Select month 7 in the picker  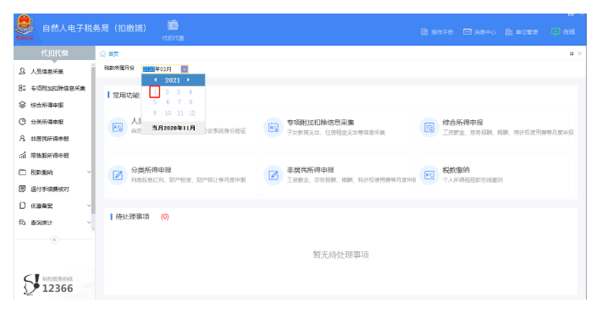coord(179,102)
